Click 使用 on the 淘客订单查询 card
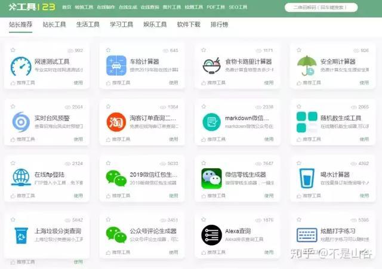382x269 pixels. [x=174, y=139]
